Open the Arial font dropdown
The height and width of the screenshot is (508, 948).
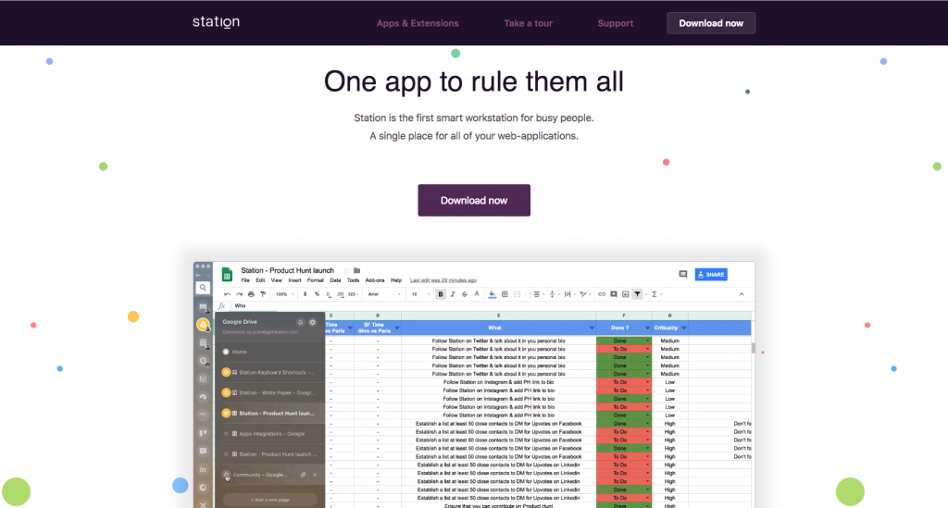click(384, 294)
